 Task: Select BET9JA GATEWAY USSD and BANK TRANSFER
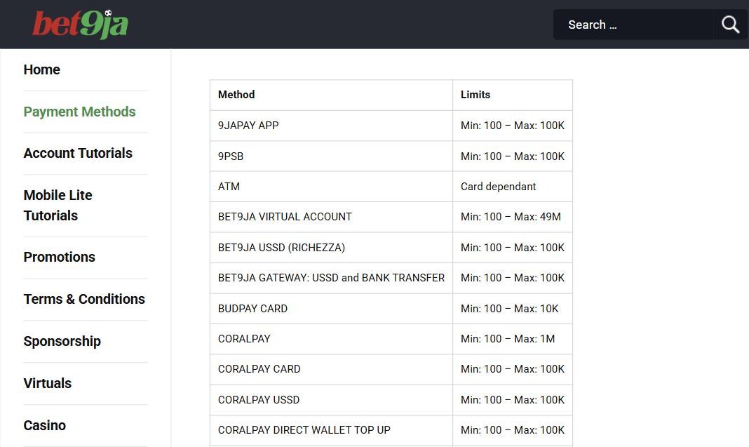[331, 278]
